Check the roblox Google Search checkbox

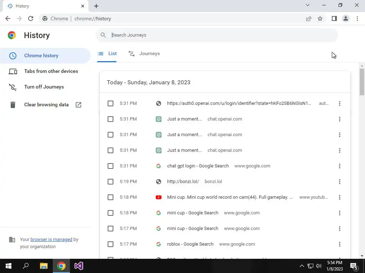[110, 244]
